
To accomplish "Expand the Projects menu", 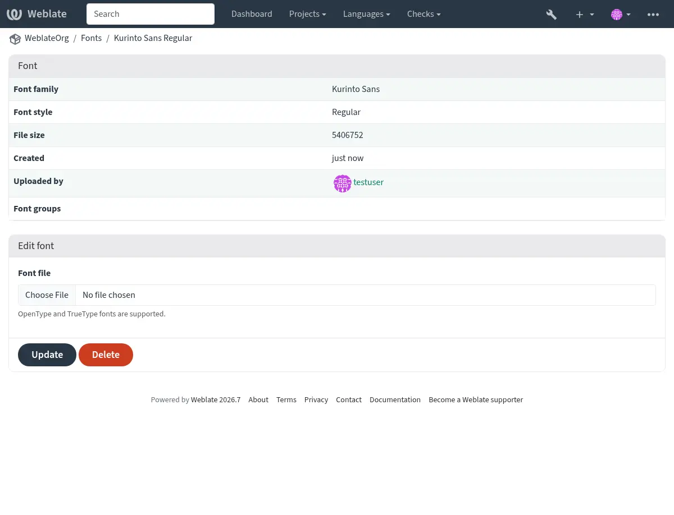I will pos(307,14).
